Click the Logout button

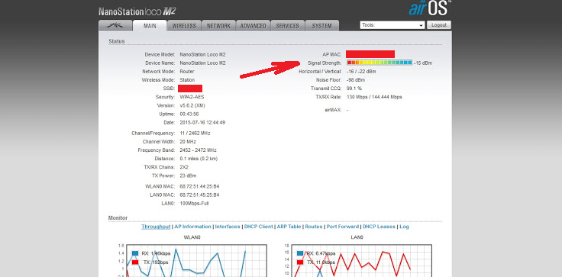(x=439, y=25)
